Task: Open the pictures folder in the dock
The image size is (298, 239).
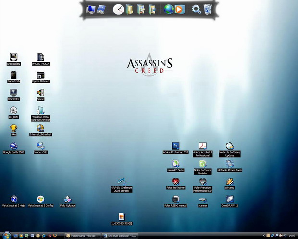Action: pyautogui.click(x=141, y=10)
